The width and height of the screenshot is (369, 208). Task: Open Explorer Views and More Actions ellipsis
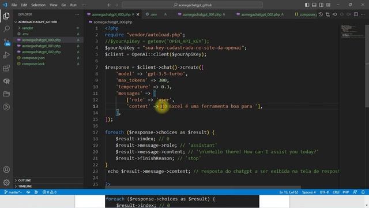77,14
